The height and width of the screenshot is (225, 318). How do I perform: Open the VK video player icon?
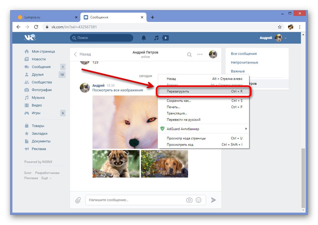pos(165,38)
